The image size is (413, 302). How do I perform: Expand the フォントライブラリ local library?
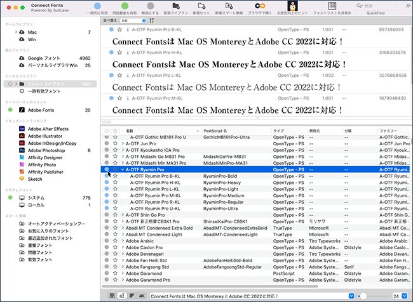[x=16, y=84]
